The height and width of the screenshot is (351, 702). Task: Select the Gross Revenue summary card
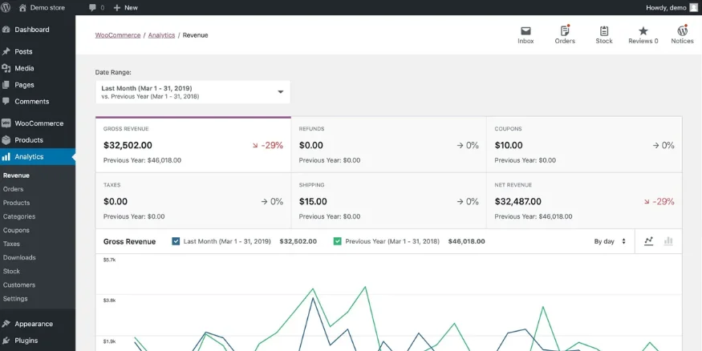tap(193, 144)
